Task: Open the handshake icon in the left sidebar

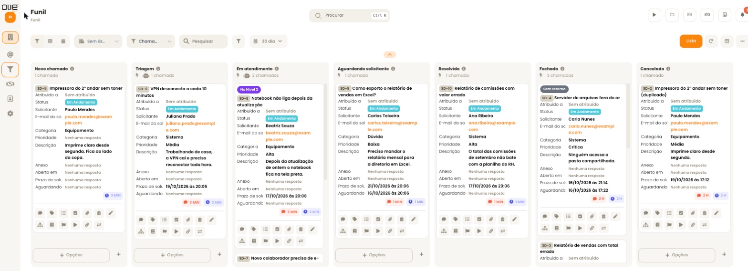Action: click(10, 84)
